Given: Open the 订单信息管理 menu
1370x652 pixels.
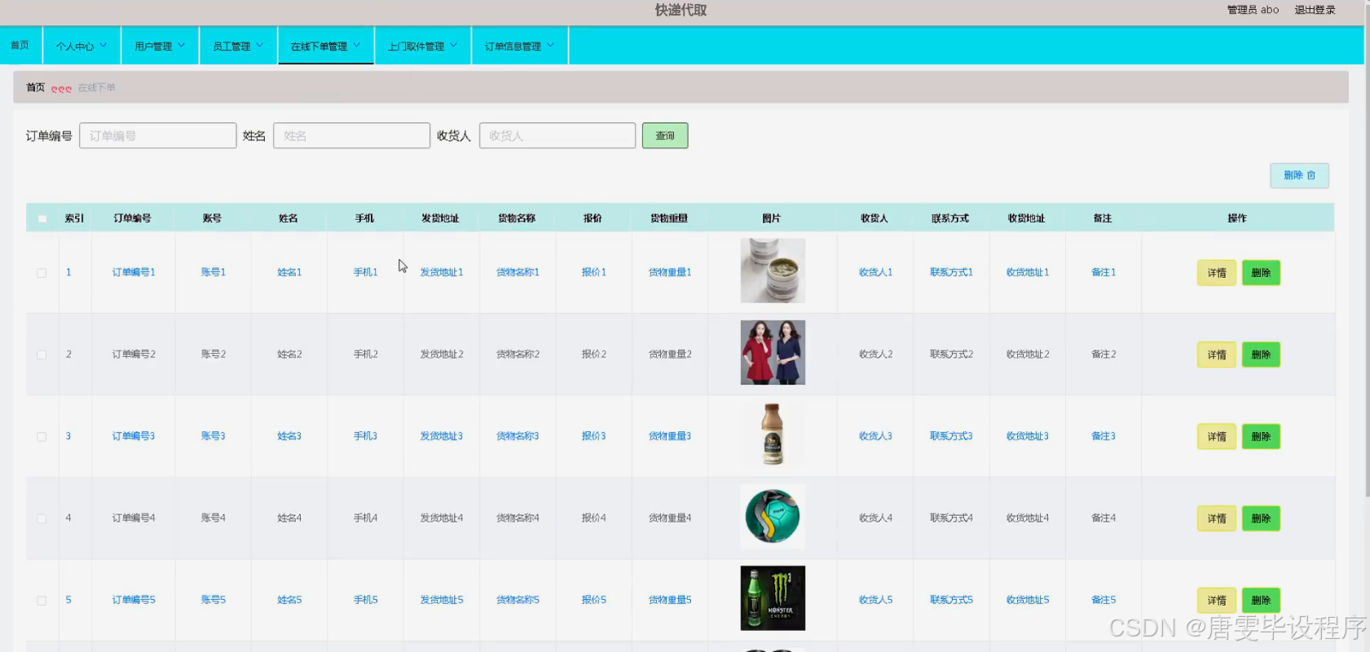Looking at the screenshot, I should pyautogui.click(x=520, y=46).
